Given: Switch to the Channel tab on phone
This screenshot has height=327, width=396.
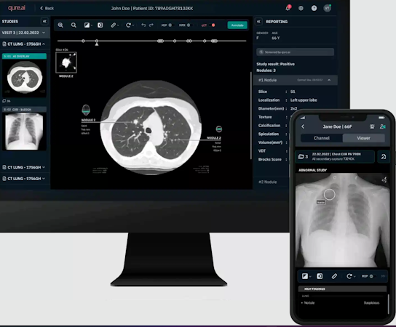Looking at the screenshot, I should [322, 138].
